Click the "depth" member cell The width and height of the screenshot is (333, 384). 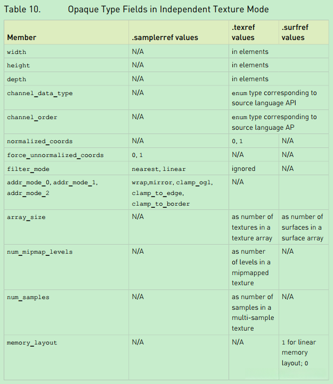[x=17, y=79]
